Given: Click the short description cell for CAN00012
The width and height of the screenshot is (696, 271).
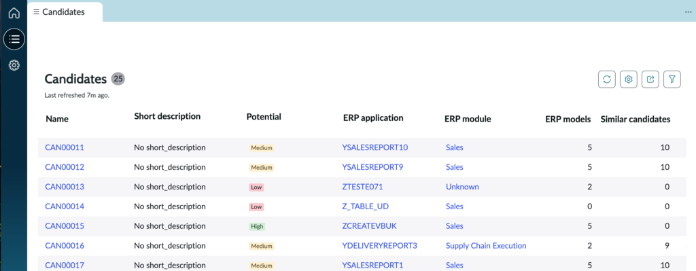Looking at the screenshot, I should 169,167.
